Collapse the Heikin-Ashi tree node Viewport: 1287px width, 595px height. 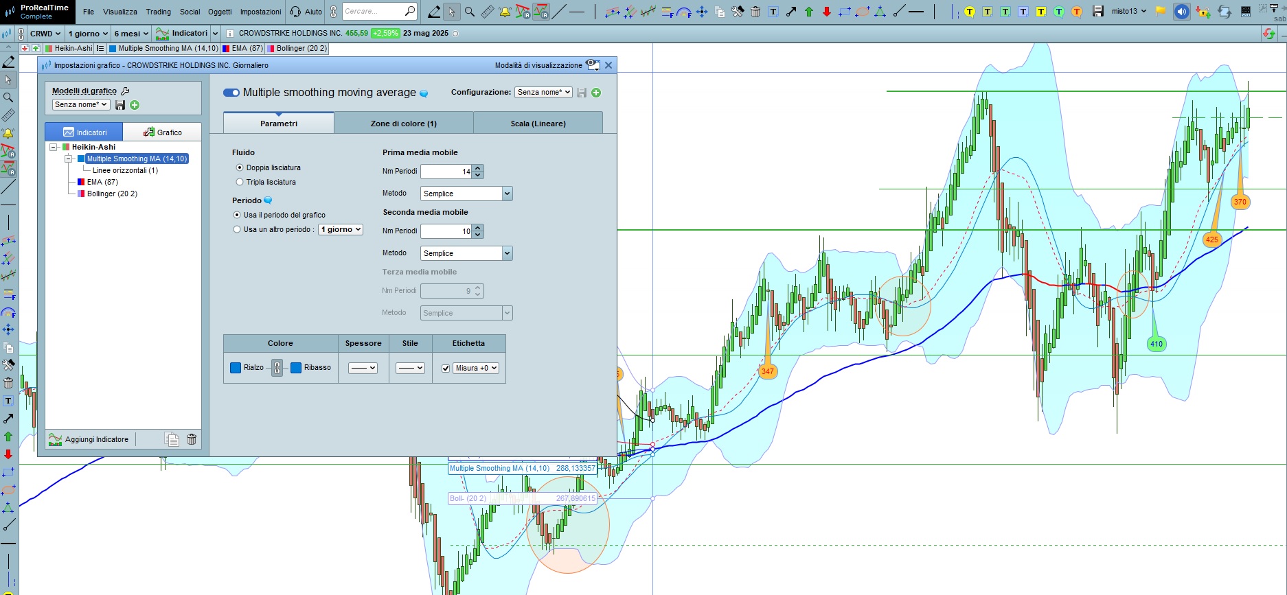tap(54, 147)
